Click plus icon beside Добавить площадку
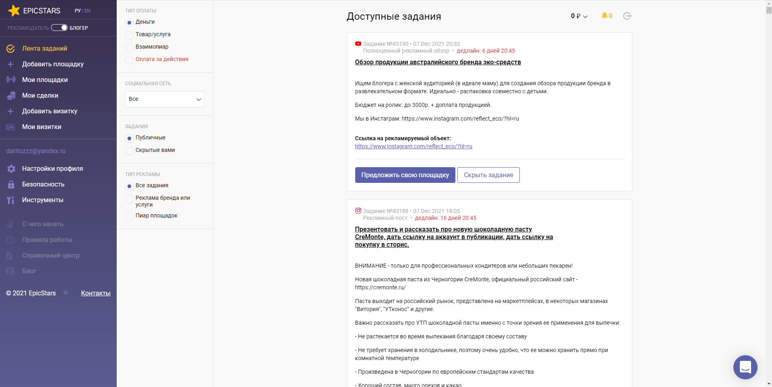 (x=11, y=64)
